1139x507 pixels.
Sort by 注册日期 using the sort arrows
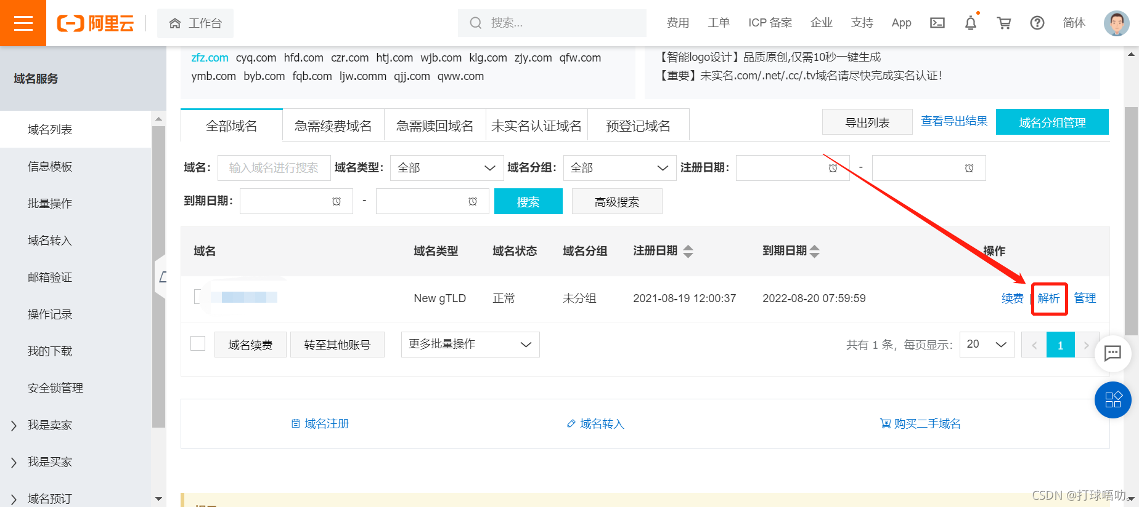coord(688,251)
